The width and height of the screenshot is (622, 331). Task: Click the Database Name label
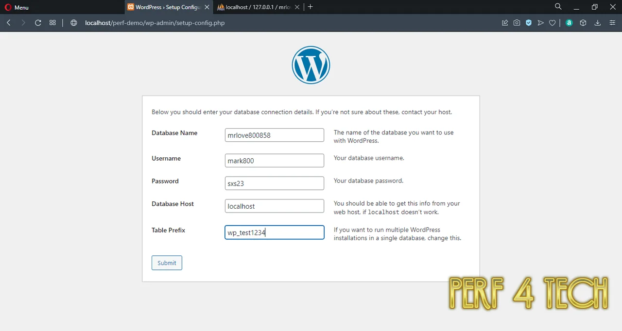[174, 132]
